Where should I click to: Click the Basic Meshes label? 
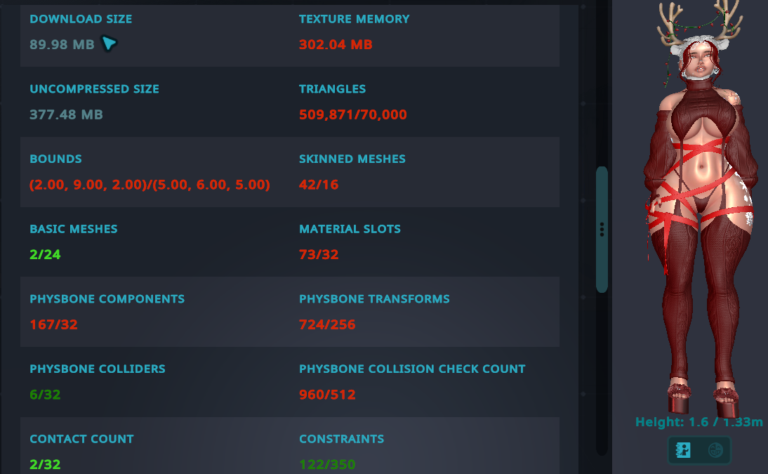click(74, 230)
